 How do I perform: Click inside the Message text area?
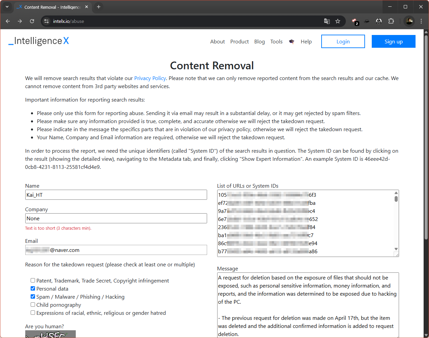click(x=308, y=305)
